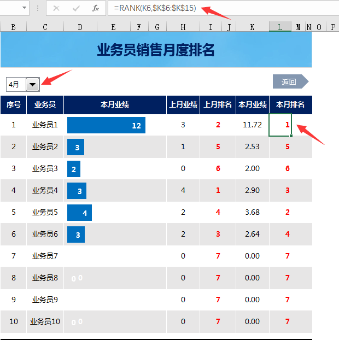Open the 4月 month dropdown arrow
This screenshot has height=346, width=339.
tap(33, 84)
